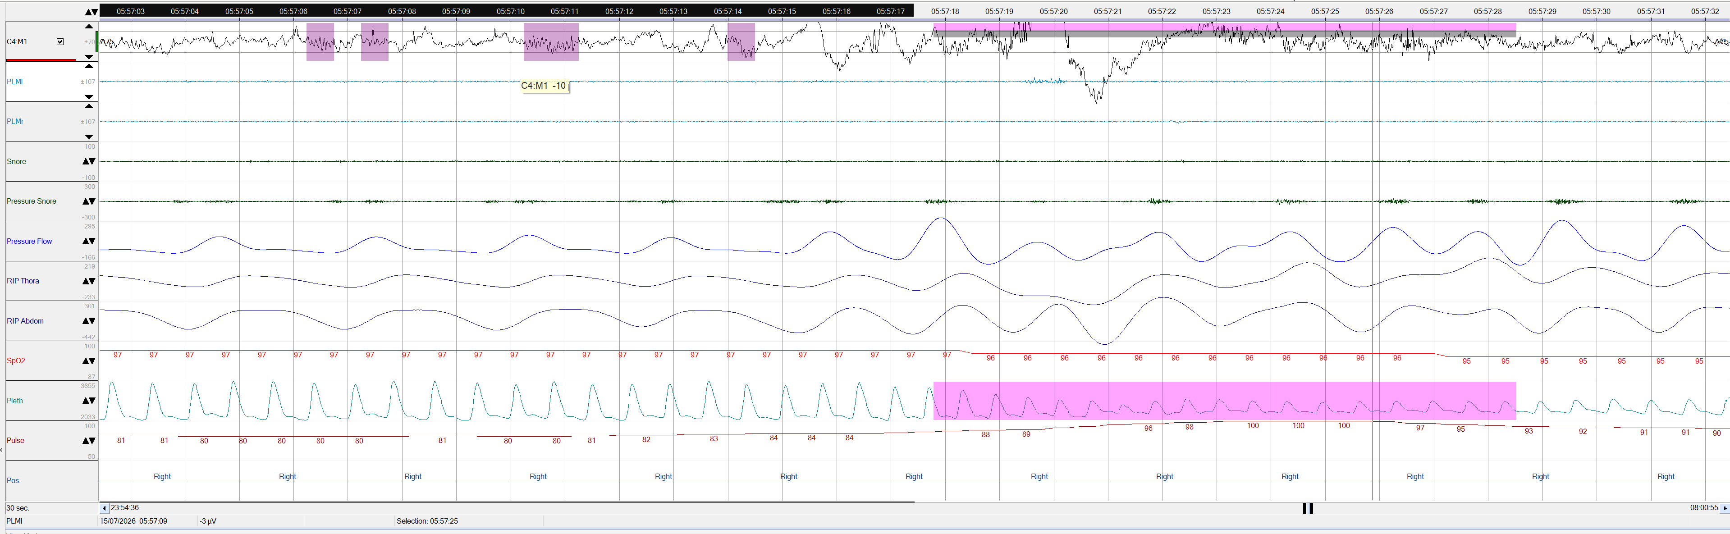Image resolution: width=1730 pixels, height=534 pixels.
Task: Click the C4:M1 -10 tooltip label
Action: [545, 86]
